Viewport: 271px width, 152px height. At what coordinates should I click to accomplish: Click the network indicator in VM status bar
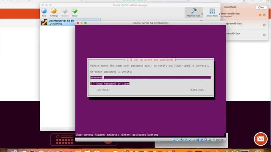[x=186, y=140]
